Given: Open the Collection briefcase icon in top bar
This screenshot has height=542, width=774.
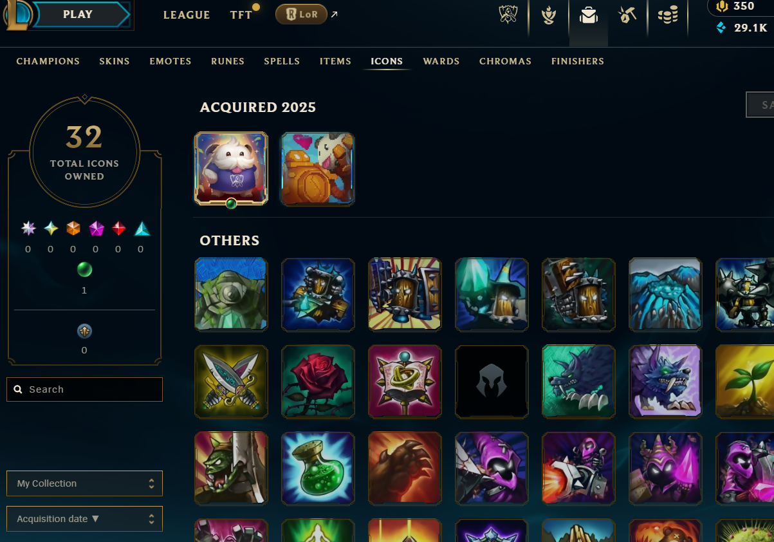Looking at the screenshot, I should (x=589, y=15).
